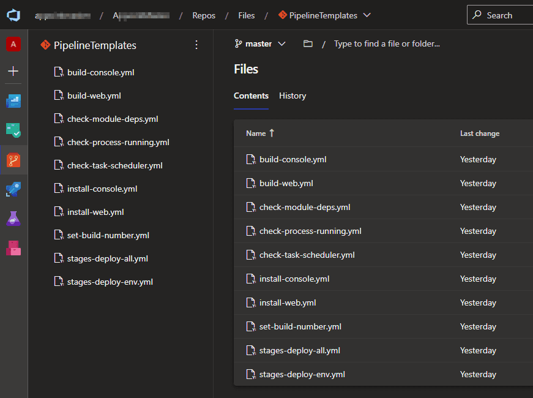Viewport: 533px width, 398px height.
Task: Open the Repos icon in sidebar
Action: (13, 160)
